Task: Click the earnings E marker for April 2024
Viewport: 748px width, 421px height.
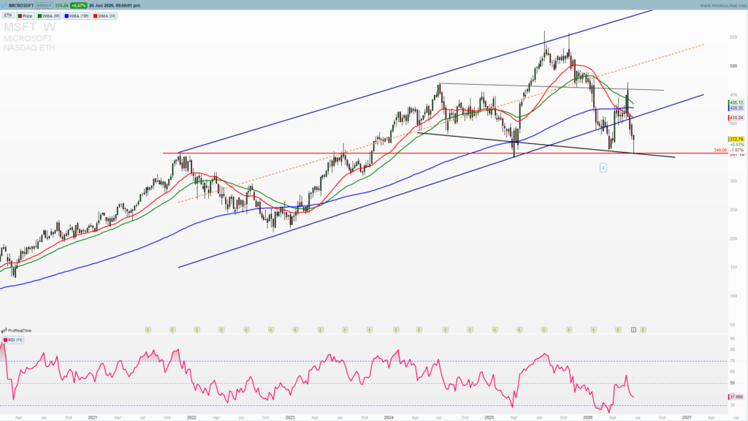Action: pos(419,330)
